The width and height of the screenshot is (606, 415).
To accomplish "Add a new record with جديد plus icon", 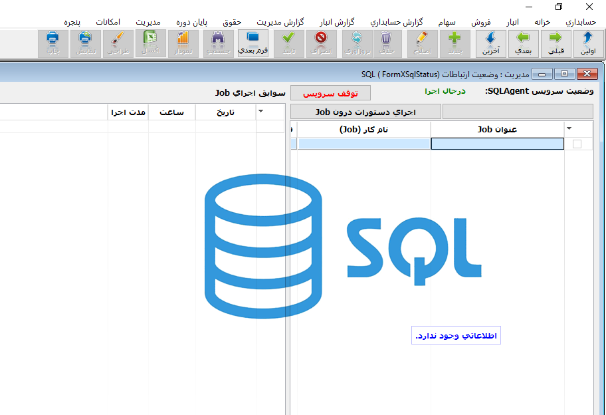I will pos(455,44).
